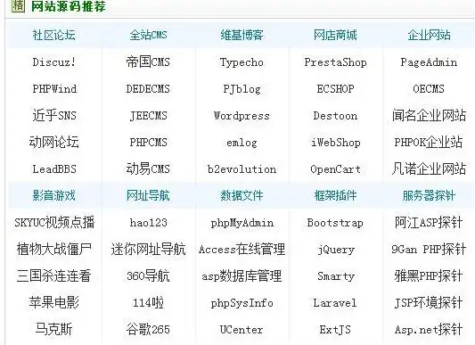Open the PJblog link
This screenshot has height=345, width=475.
click(x=242, y=89)
